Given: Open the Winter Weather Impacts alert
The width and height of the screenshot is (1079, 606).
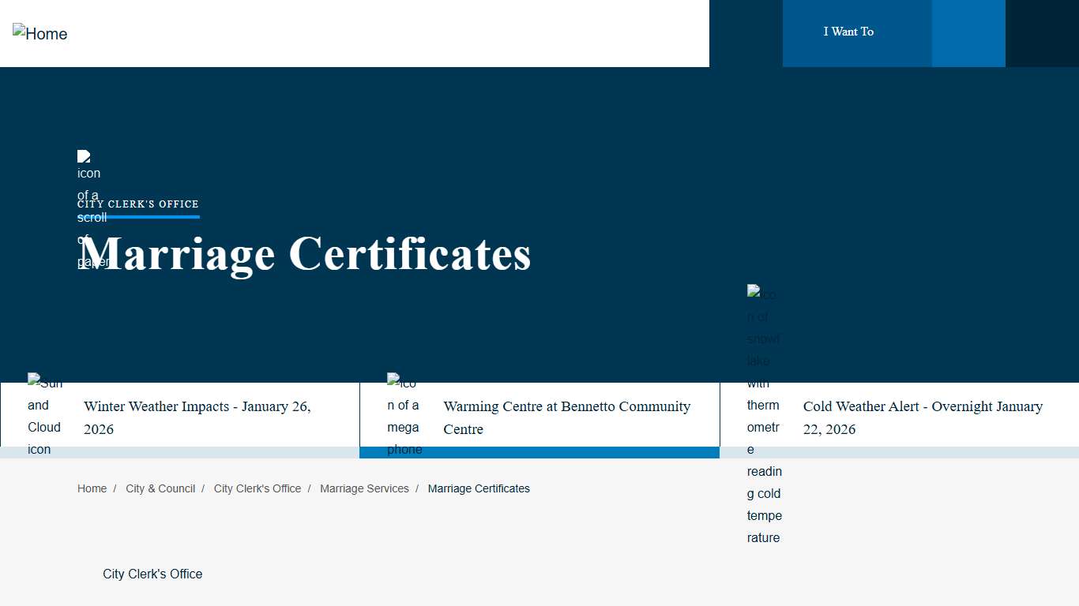Looking at the screenshot, I should coord(197,417).
